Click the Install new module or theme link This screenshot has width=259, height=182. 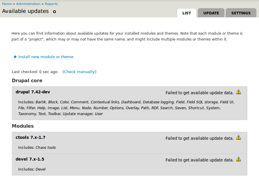coord(46,57)
